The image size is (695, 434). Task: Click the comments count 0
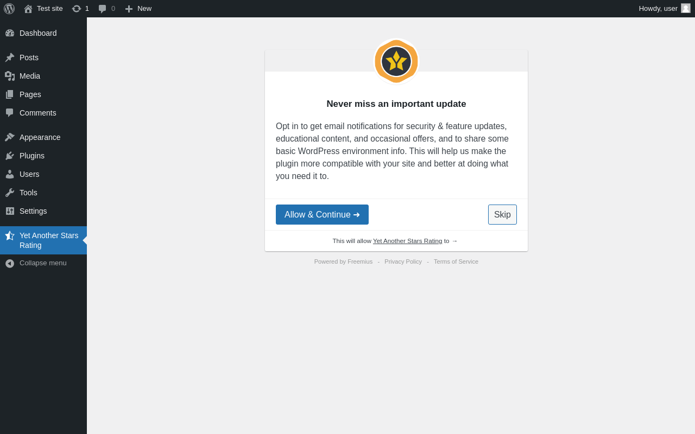click(113, 9)
